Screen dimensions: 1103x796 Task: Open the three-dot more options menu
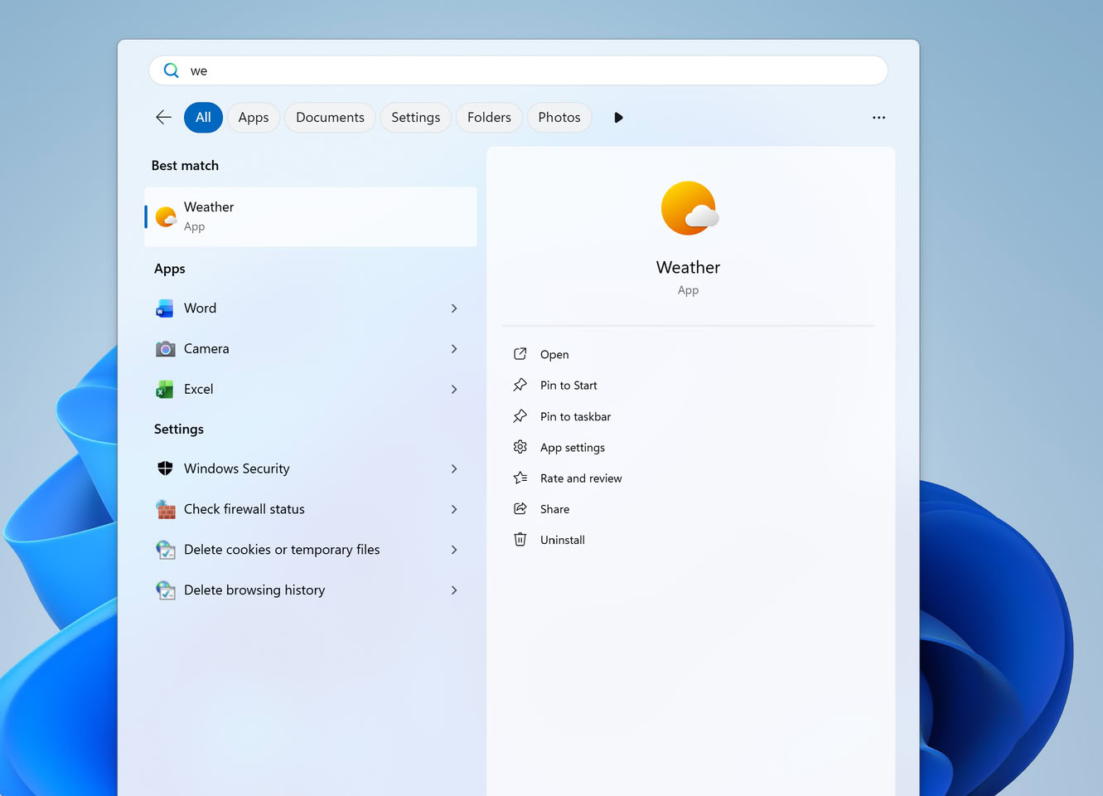pyautogui.click(x=878, y=118)
